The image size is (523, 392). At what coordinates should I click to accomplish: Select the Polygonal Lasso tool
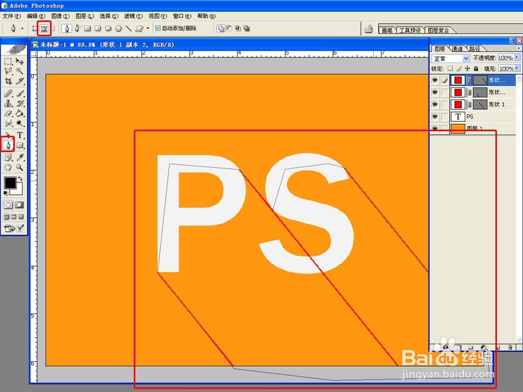[8, 71]
